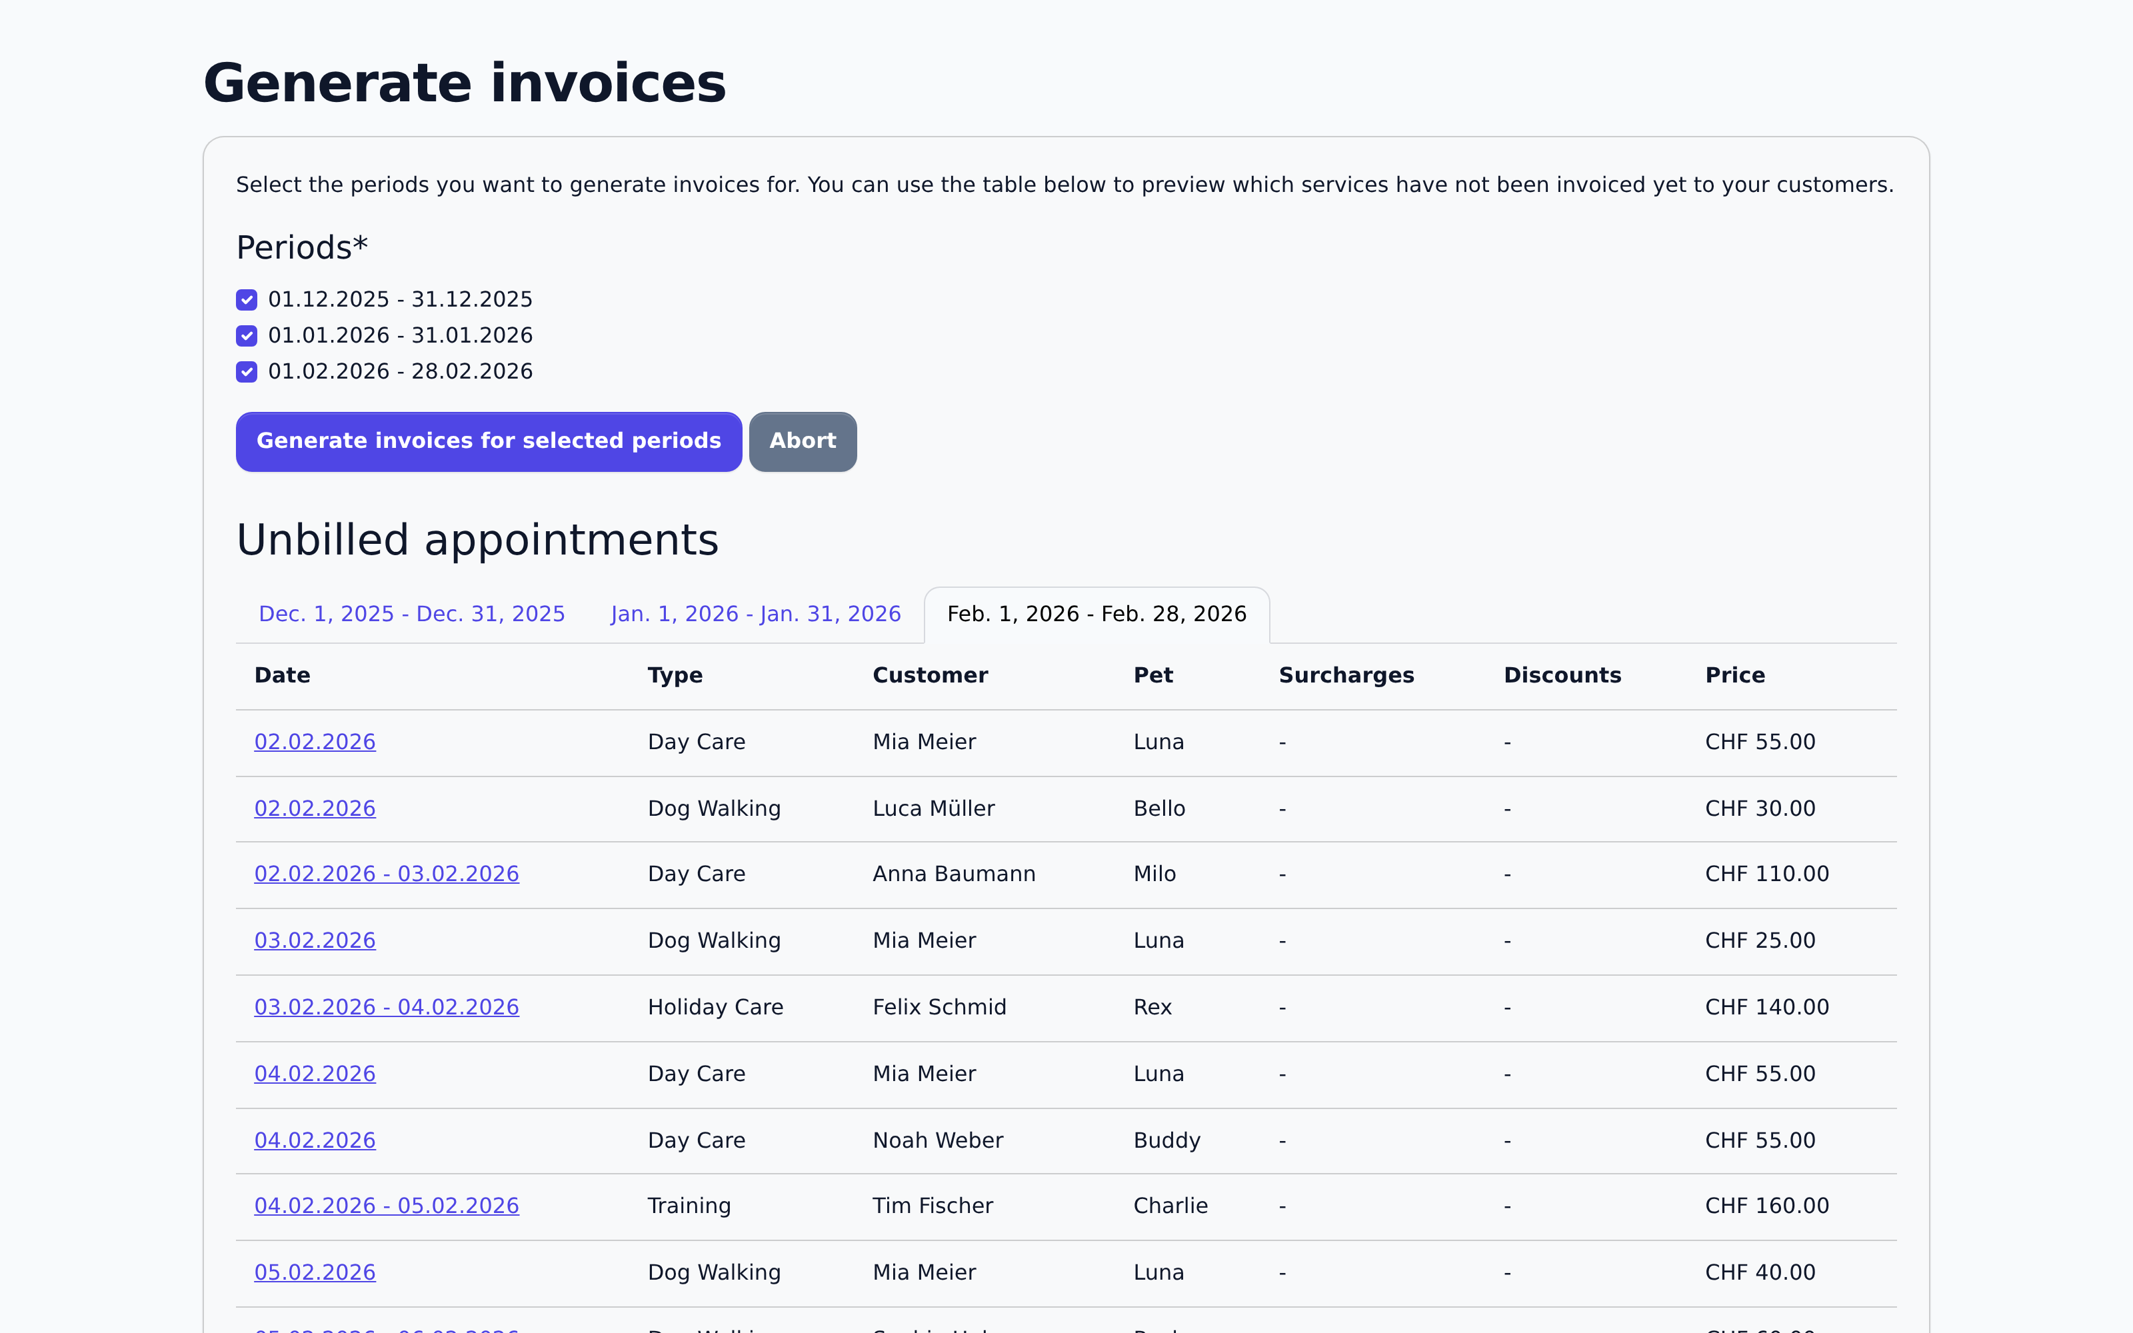Toggle the checkbox for 01.01.2026 - 31.01.2026

(x=246, y=336)
